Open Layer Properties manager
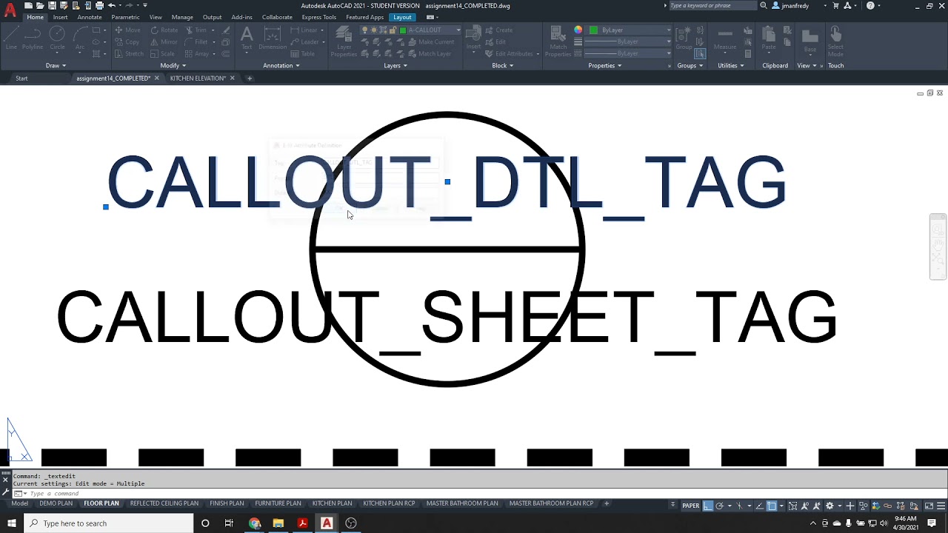Viewport: 948px width, 533px height. tap(344, 41)
